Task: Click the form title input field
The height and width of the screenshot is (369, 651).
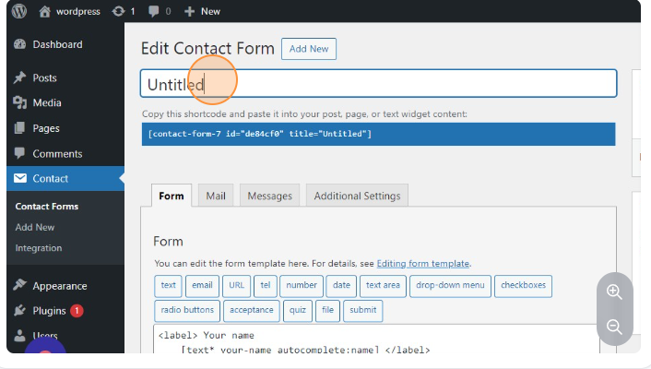Action: click(378, 84)
